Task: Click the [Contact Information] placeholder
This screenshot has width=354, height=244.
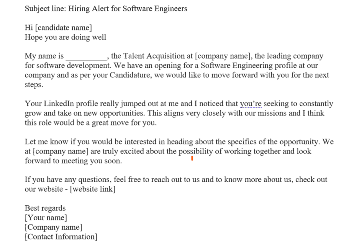Action: point(61,237)
